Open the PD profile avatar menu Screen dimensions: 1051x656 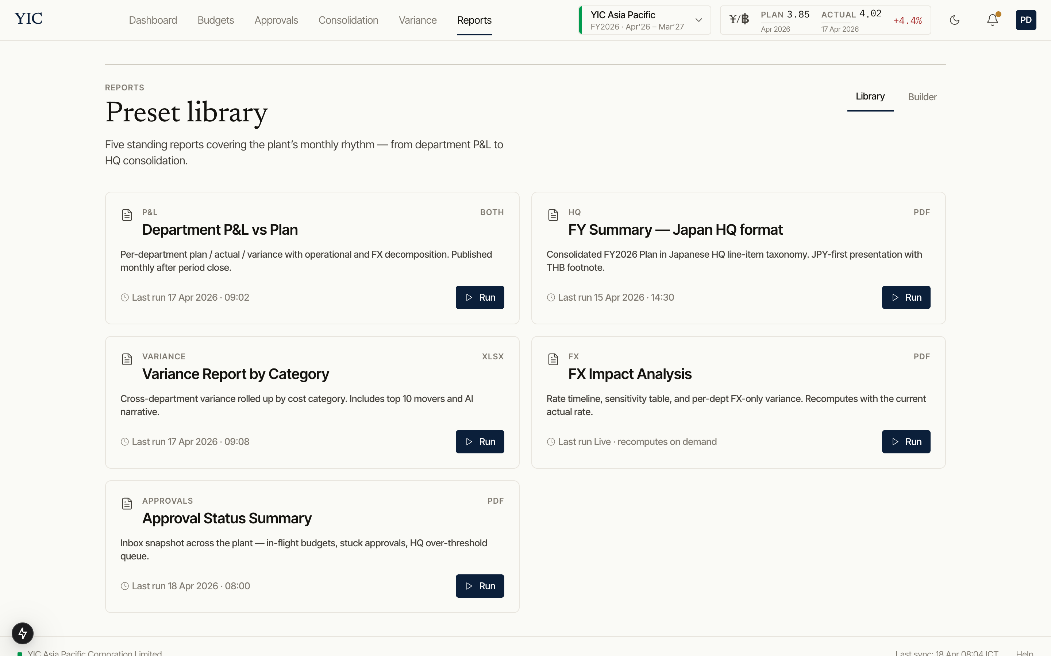(1026, 20)
